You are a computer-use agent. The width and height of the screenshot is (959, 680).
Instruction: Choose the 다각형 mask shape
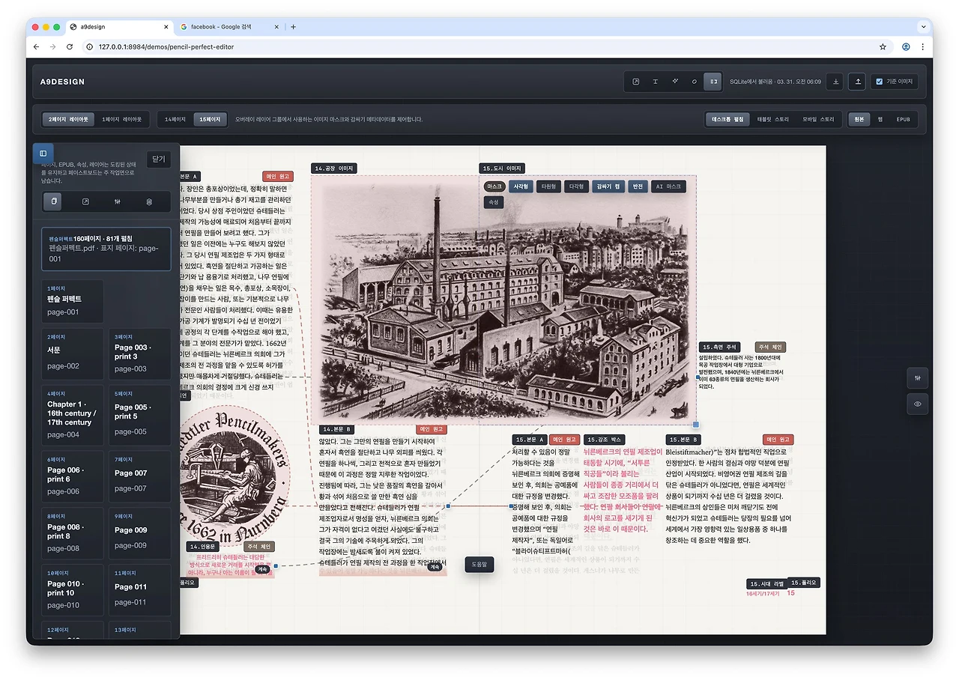click(576, 186)
